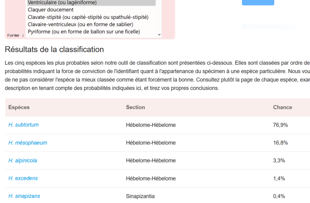This screenshot has width=310, height=203.
Task: Click the 'Résultats de la classification' heading
Action: tap(54, 49)
